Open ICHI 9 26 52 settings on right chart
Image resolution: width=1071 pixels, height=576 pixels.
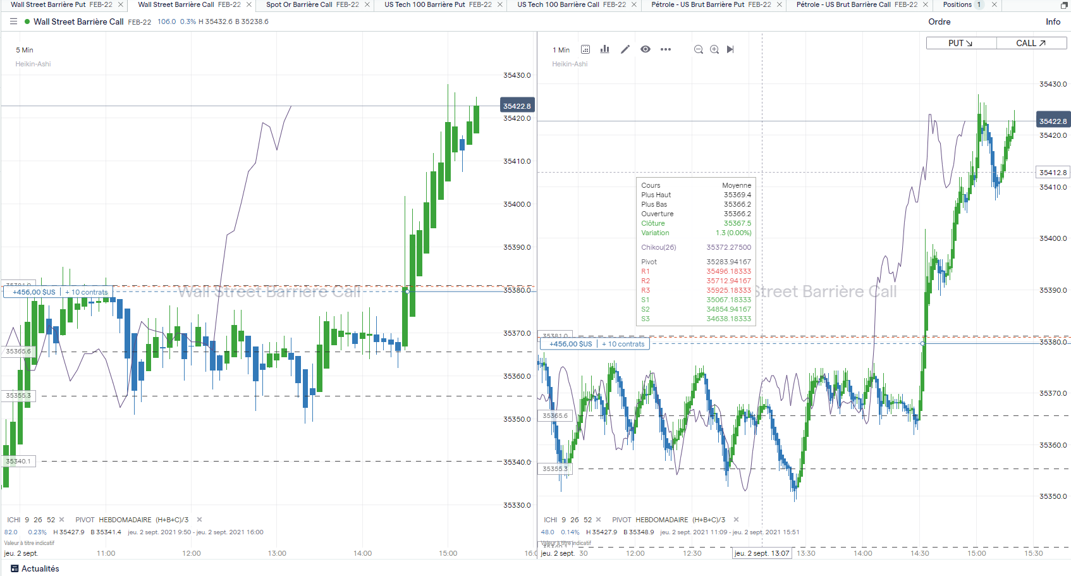point(568,520)
